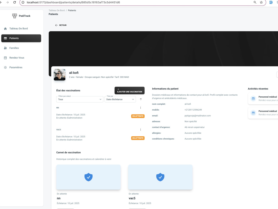Image resolution: width=278 pixels, height=209 pixels.
Task: Open three-dot menu for NN vaccination
Action: coord(140,108)
